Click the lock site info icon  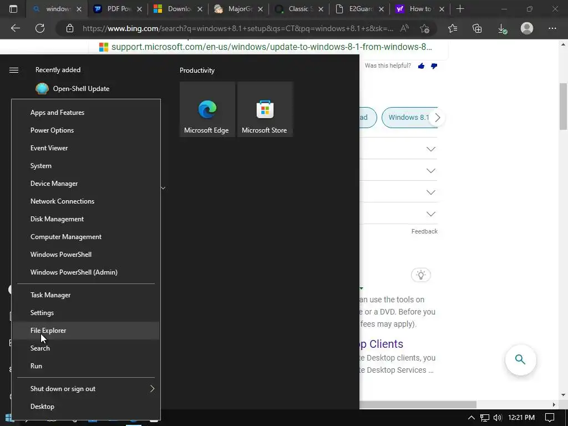point(70,29)
